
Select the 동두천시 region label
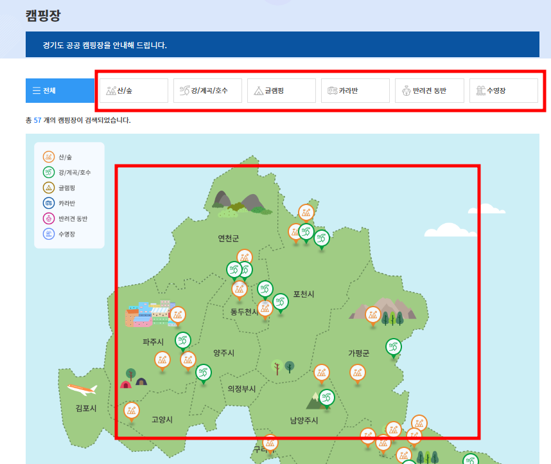click(243, 312)
